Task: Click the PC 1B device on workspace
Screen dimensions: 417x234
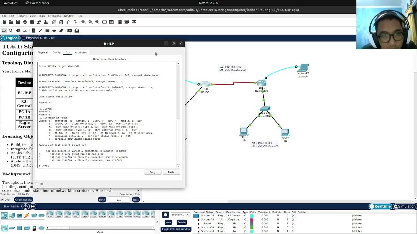Action: coord(285,132)
